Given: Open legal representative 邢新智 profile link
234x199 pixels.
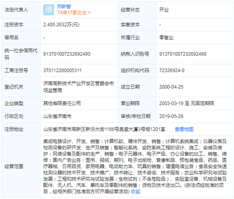Looking at the screenshot, I should pos(64,7).
